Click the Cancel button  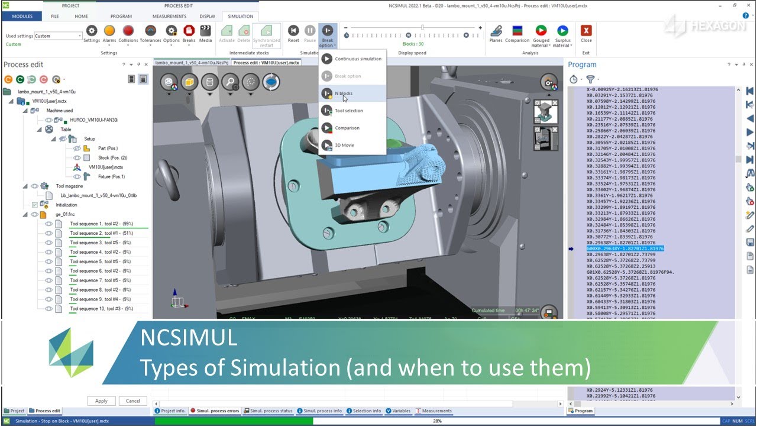tap(133, 401)
